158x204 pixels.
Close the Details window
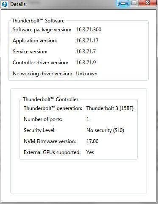click(148, 3)
